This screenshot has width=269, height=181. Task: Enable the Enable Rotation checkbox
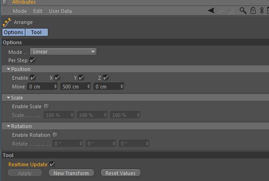coord(55,135)
